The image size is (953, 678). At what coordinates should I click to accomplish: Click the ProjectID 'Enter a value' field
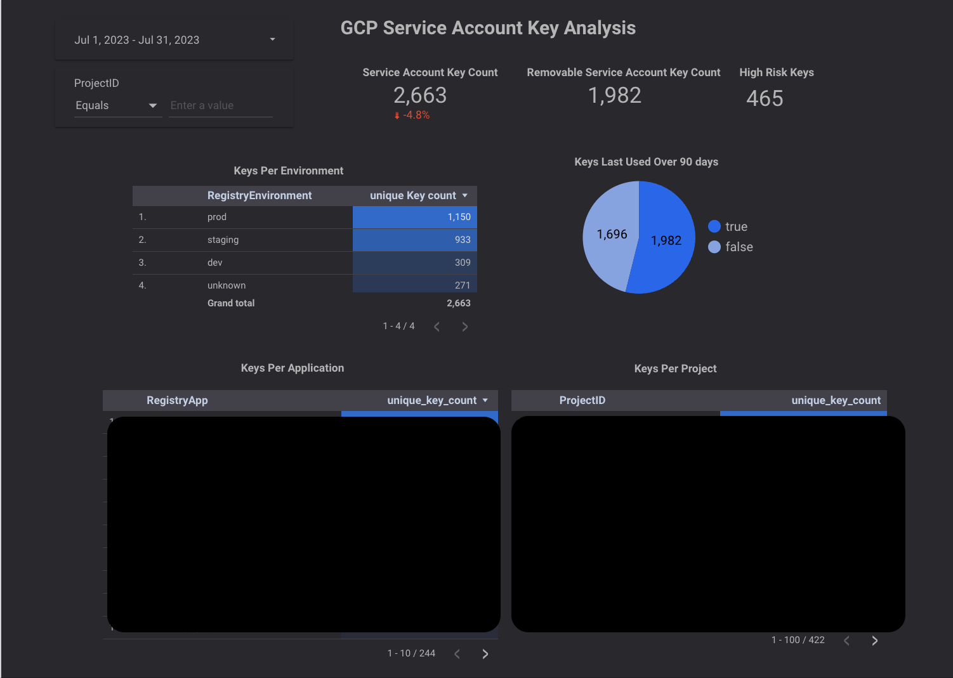coord(221,106)
